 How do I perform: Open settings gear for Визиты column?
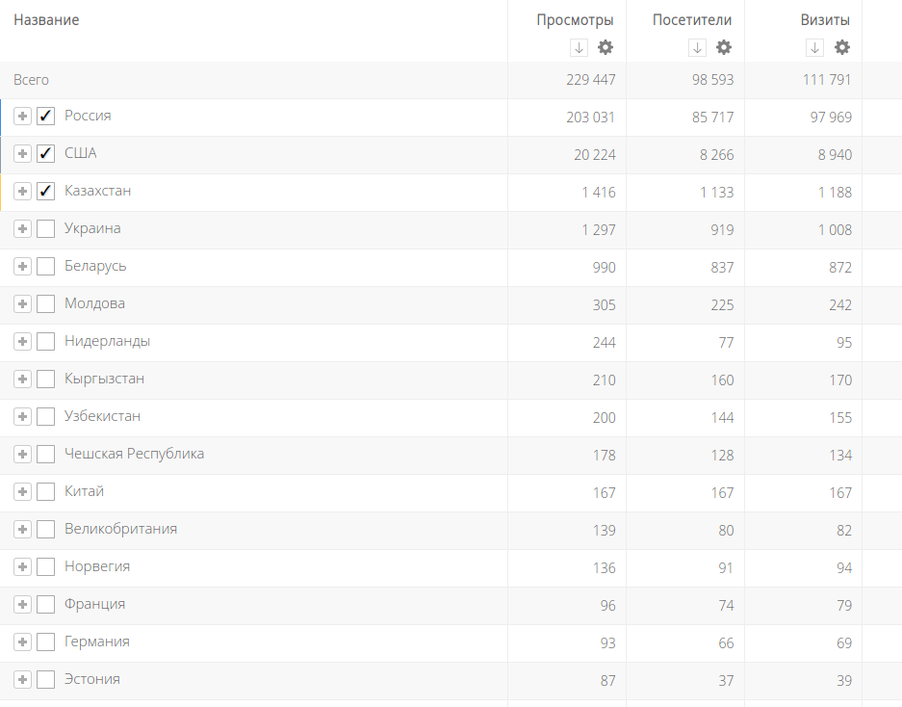[842, 47]
